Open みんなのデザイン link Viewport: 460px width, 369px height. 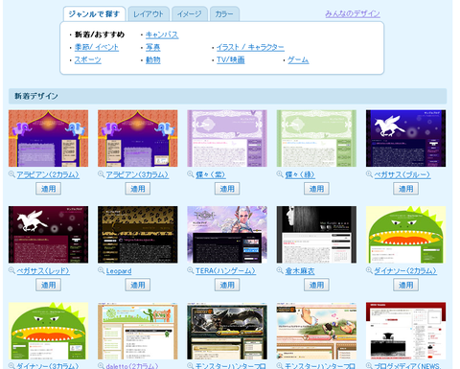pyautogui.click(x=353, y=13)
